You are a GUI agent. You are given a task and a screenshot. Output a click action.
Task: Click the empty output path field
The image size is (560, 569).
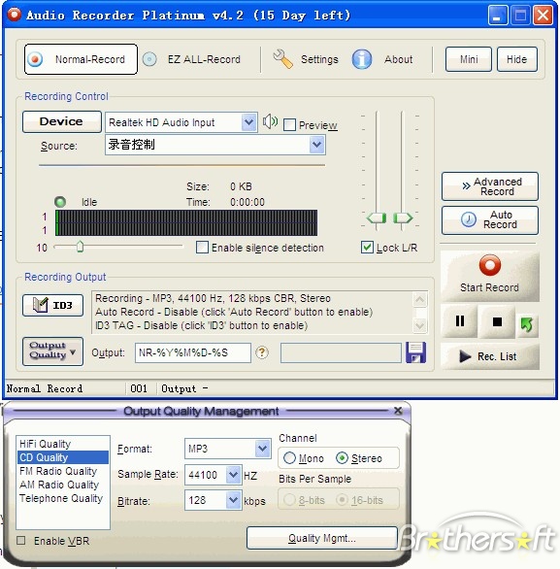[x=341, y=352]
